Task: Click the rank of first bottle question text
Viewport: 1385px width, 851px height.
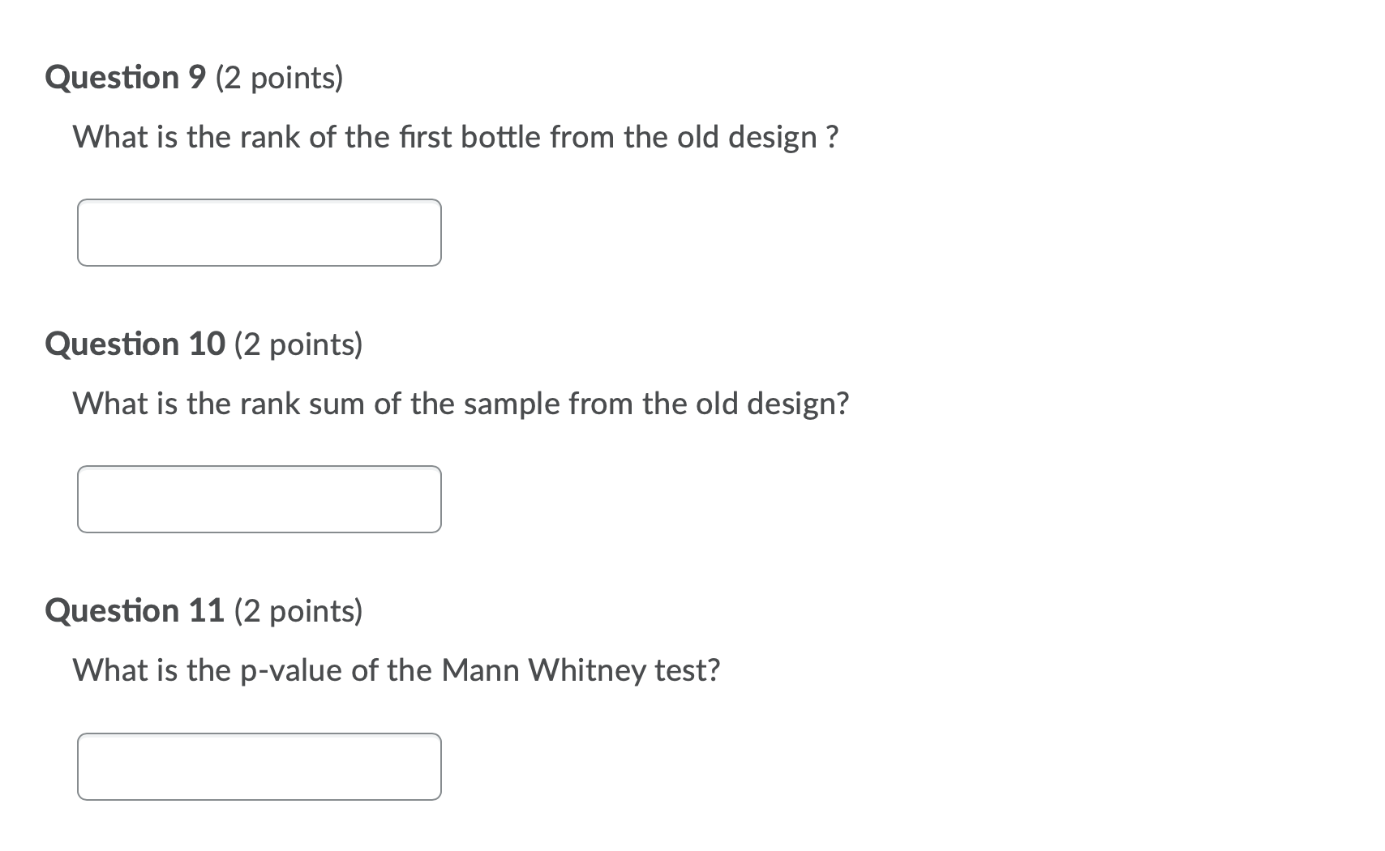Action: 454,137
